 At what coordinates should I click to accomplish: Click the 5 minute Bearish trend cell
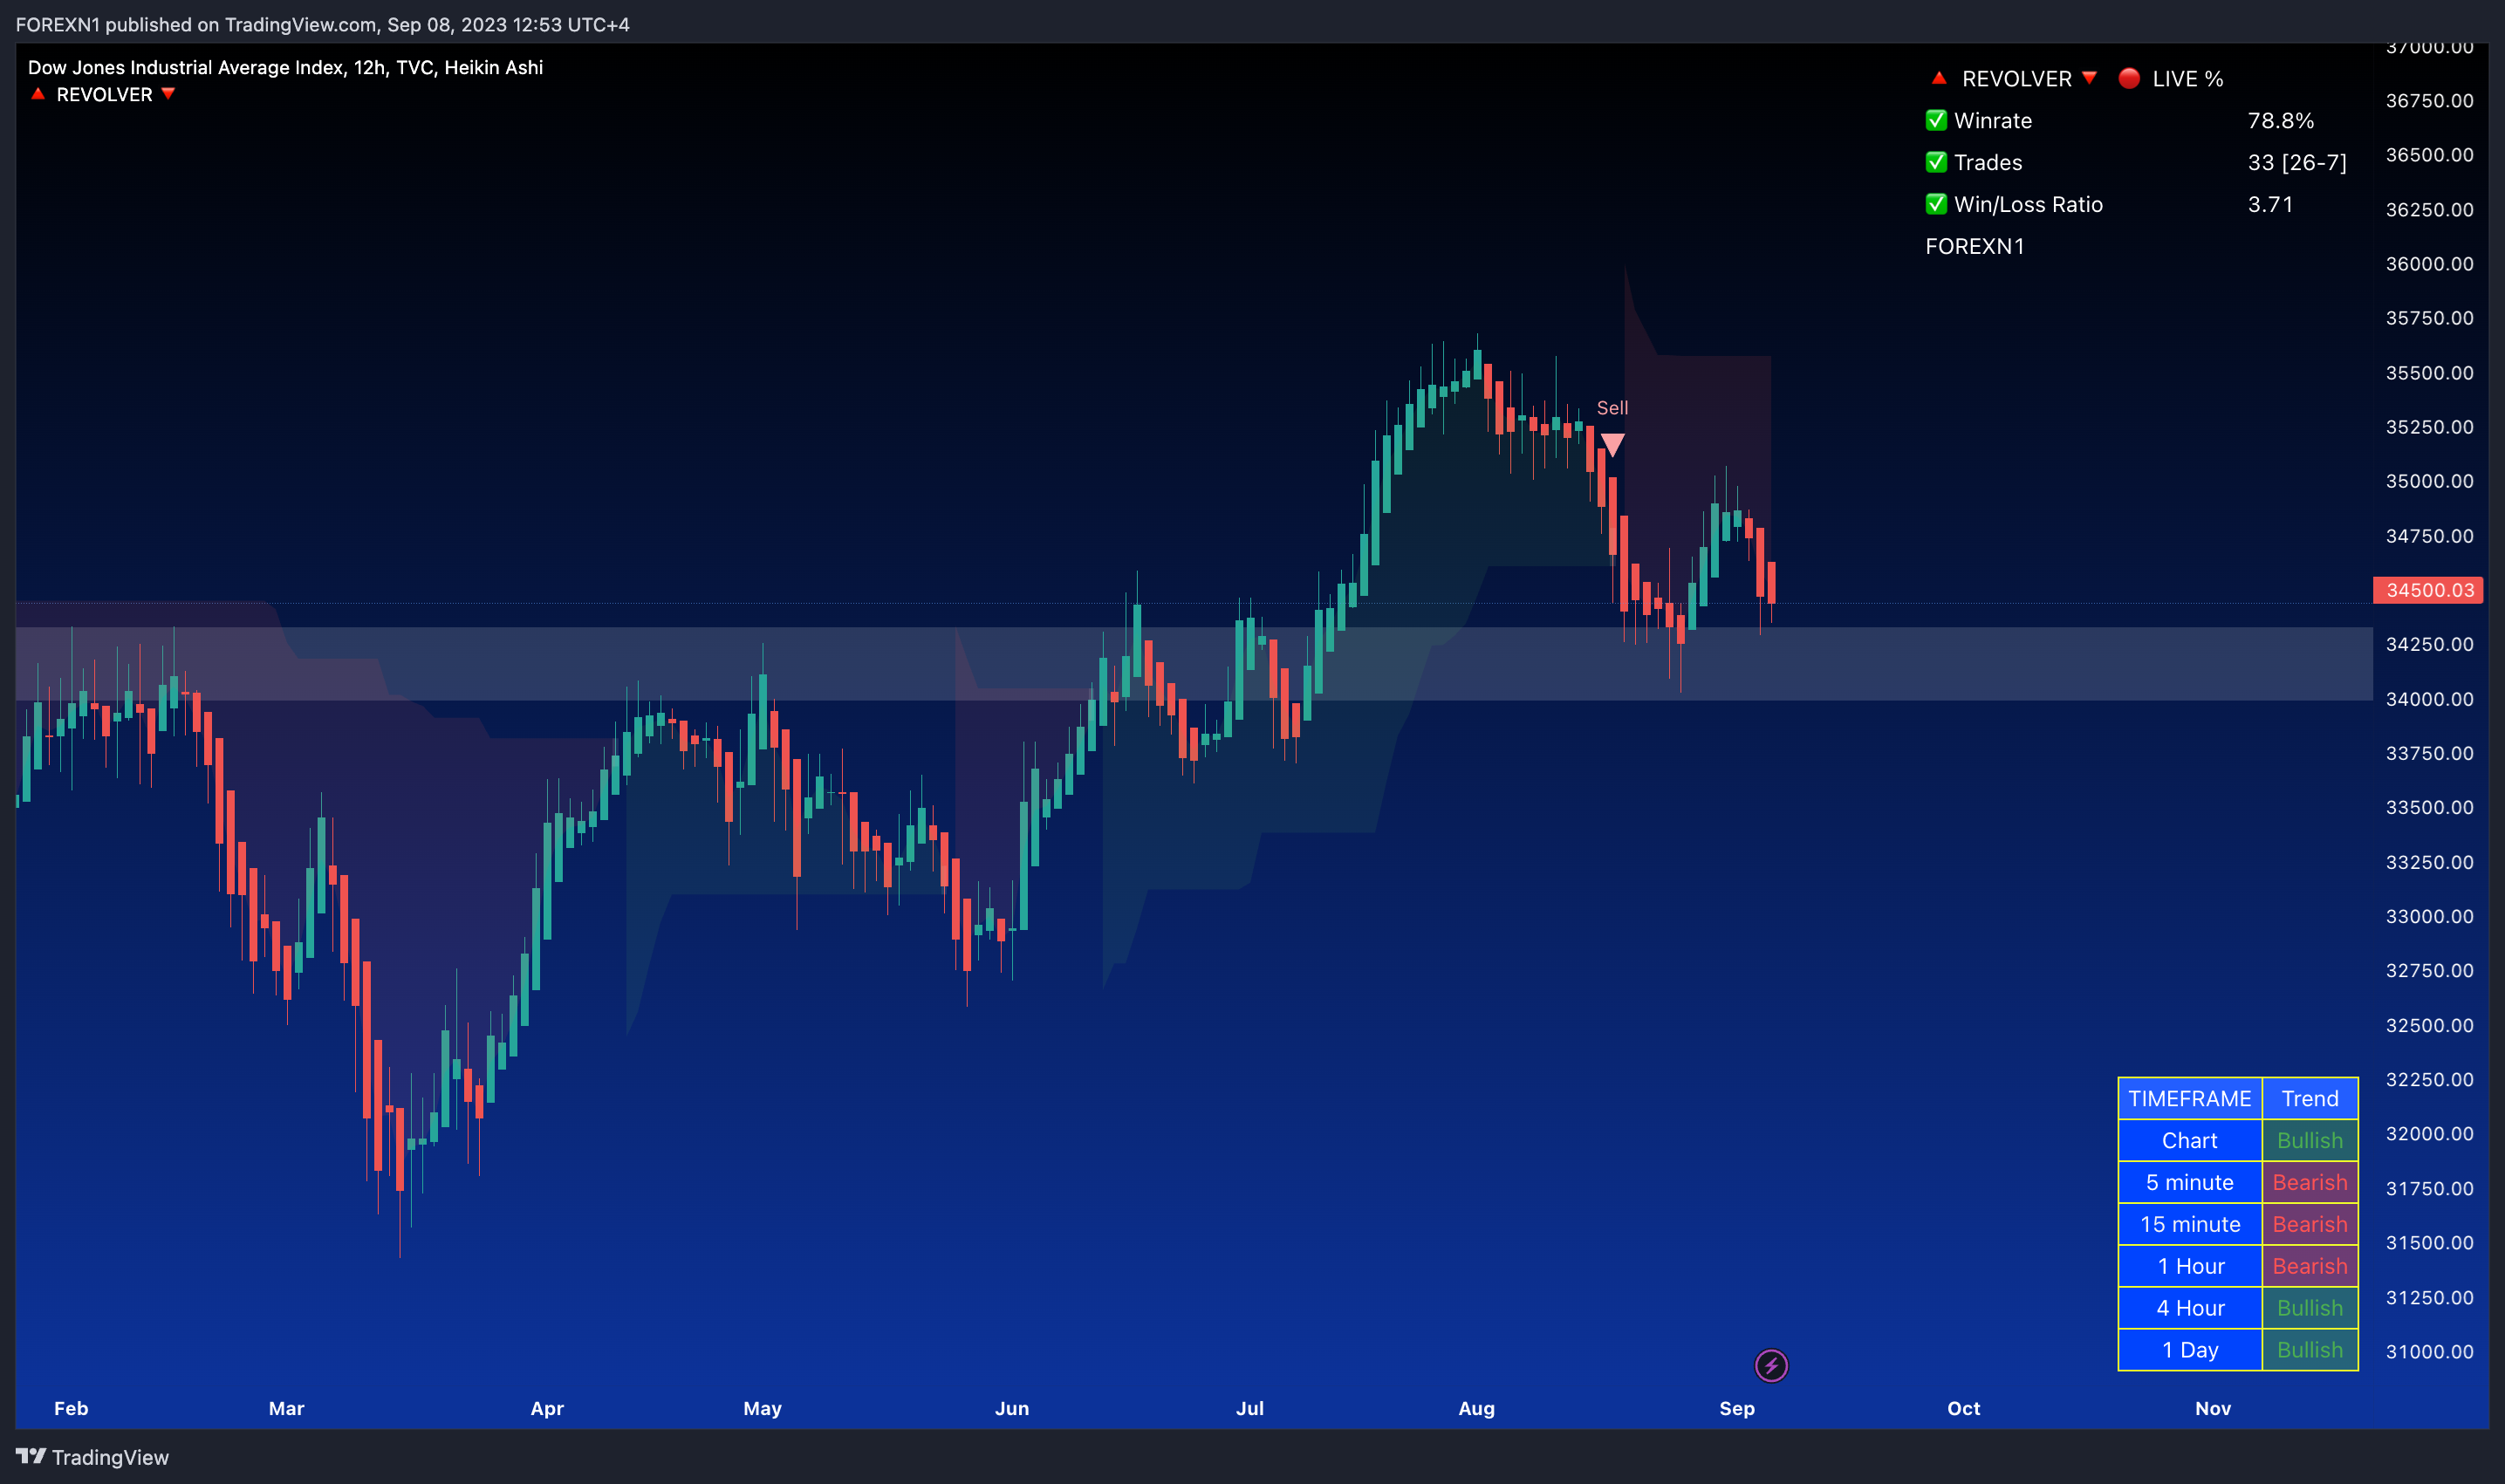[x=2310, y=1182]
